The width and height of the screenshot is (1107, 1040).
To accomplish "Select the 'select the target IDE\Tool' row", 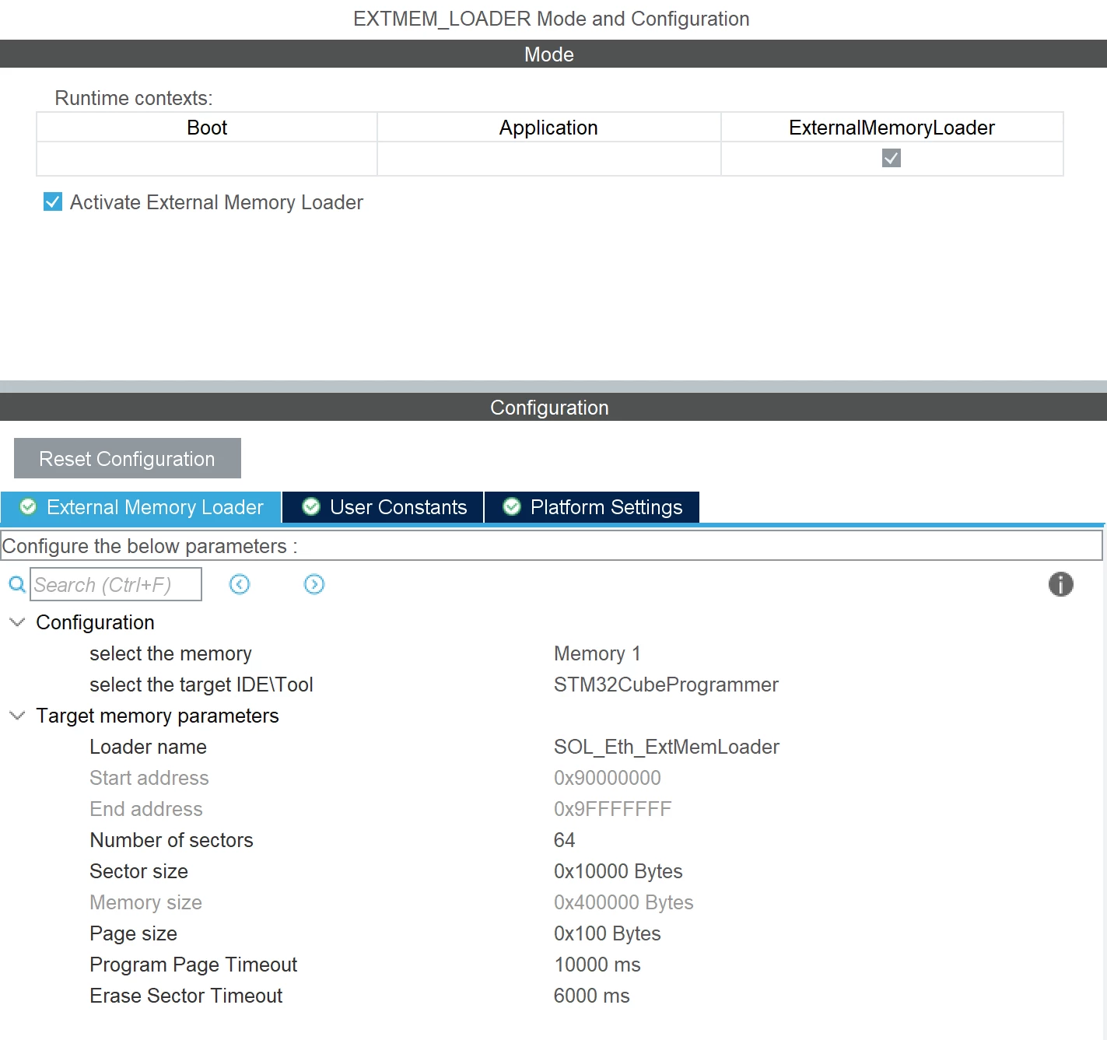I will [x=201, y=685].
